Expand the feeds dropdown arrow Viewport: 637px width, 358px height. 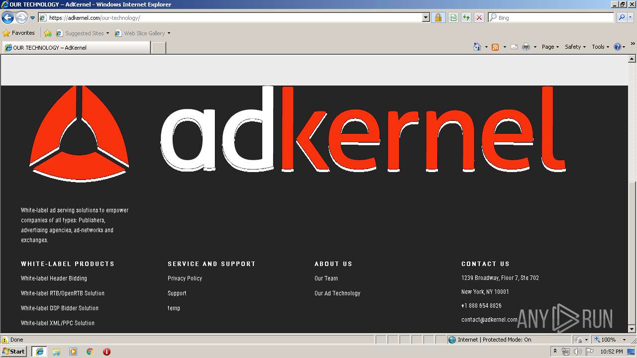coord(505,47)
